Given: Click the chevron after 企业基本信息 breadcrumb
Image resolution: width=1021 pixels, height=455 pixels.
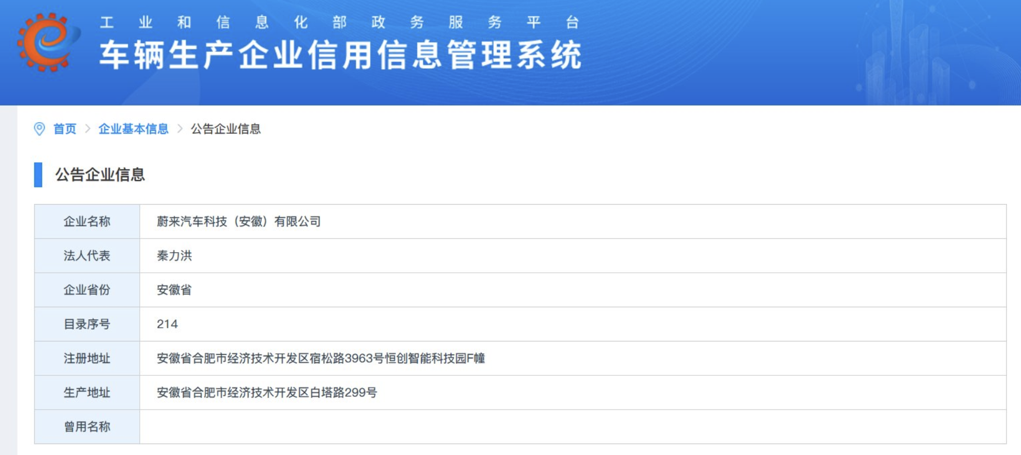Looking at the screenshot, I should [180, 129].
